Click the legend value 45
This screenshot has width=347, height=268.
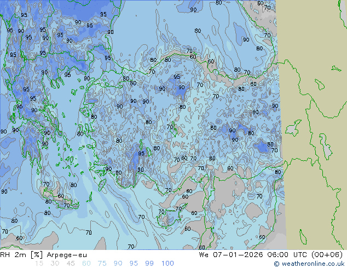click(71, 264)
